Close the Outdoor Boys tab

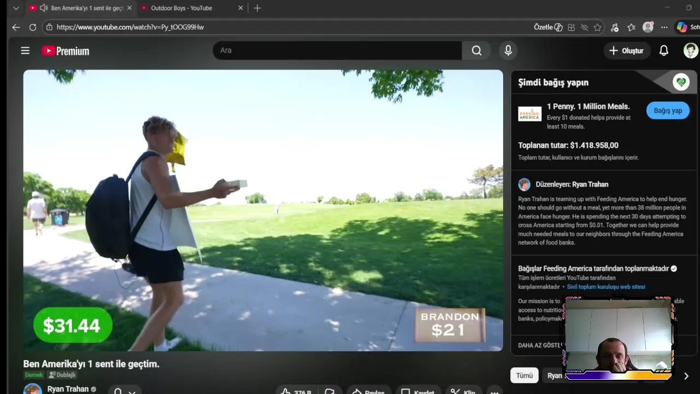(x=241, y=8)
